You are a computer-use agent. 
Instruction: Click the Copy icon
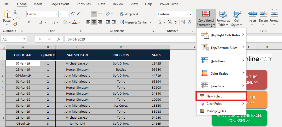click(x=15, y=18)
